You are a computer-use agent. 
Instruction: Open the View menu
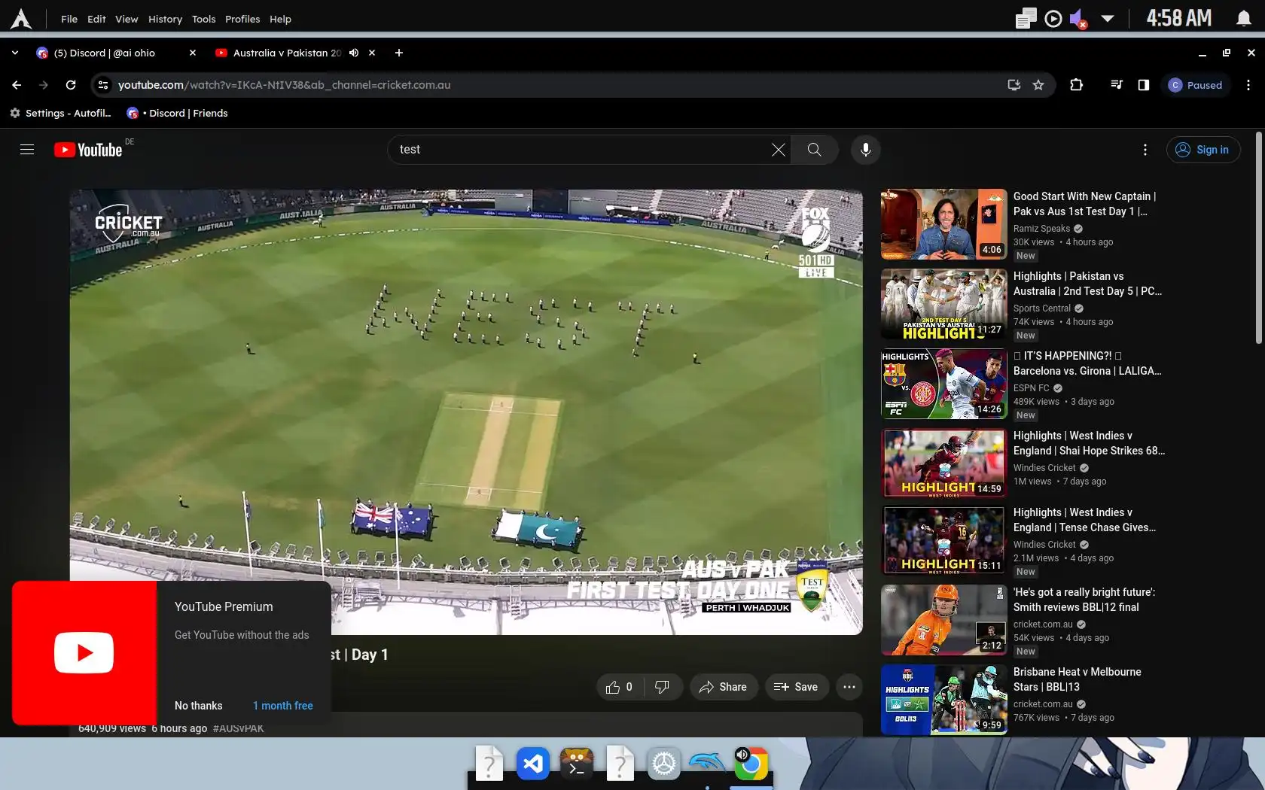click(126, 19)
